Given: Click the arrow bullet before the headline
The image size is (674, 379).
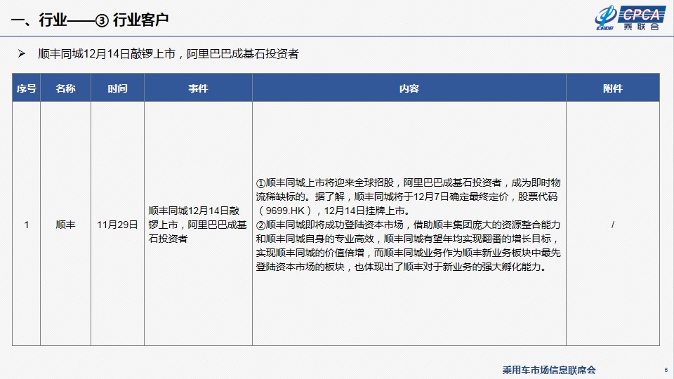Looking at the screenshot, I should (21, 54).
